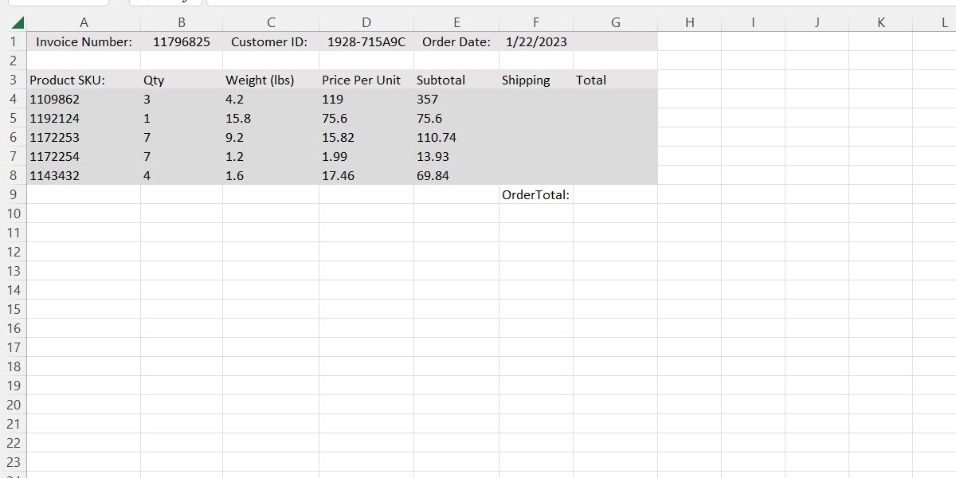Click the empty cell right of OrderTotal
Screen dimensions: 956x478
tap(615, 194)
